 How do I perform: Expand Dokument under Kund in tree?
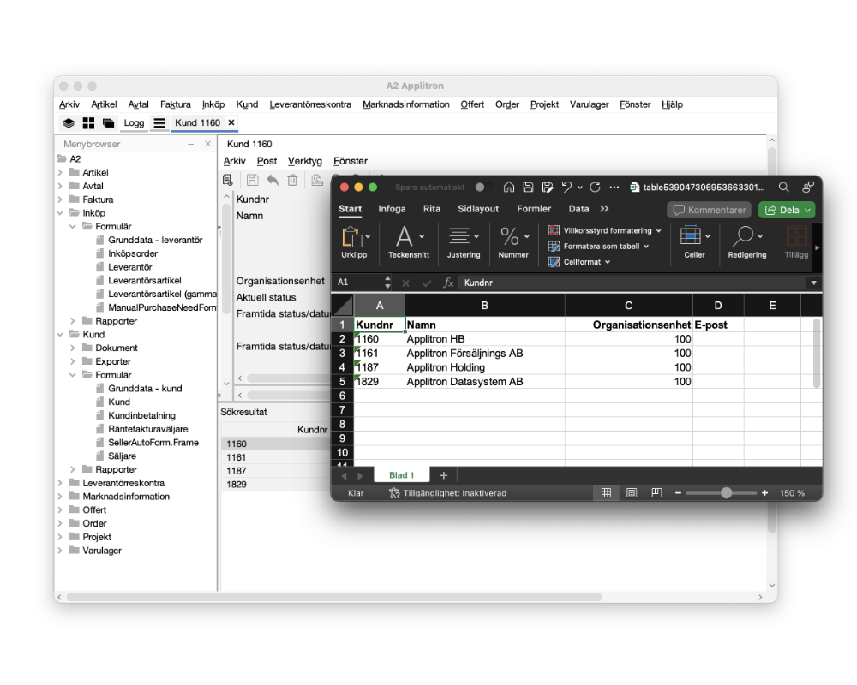73,348
